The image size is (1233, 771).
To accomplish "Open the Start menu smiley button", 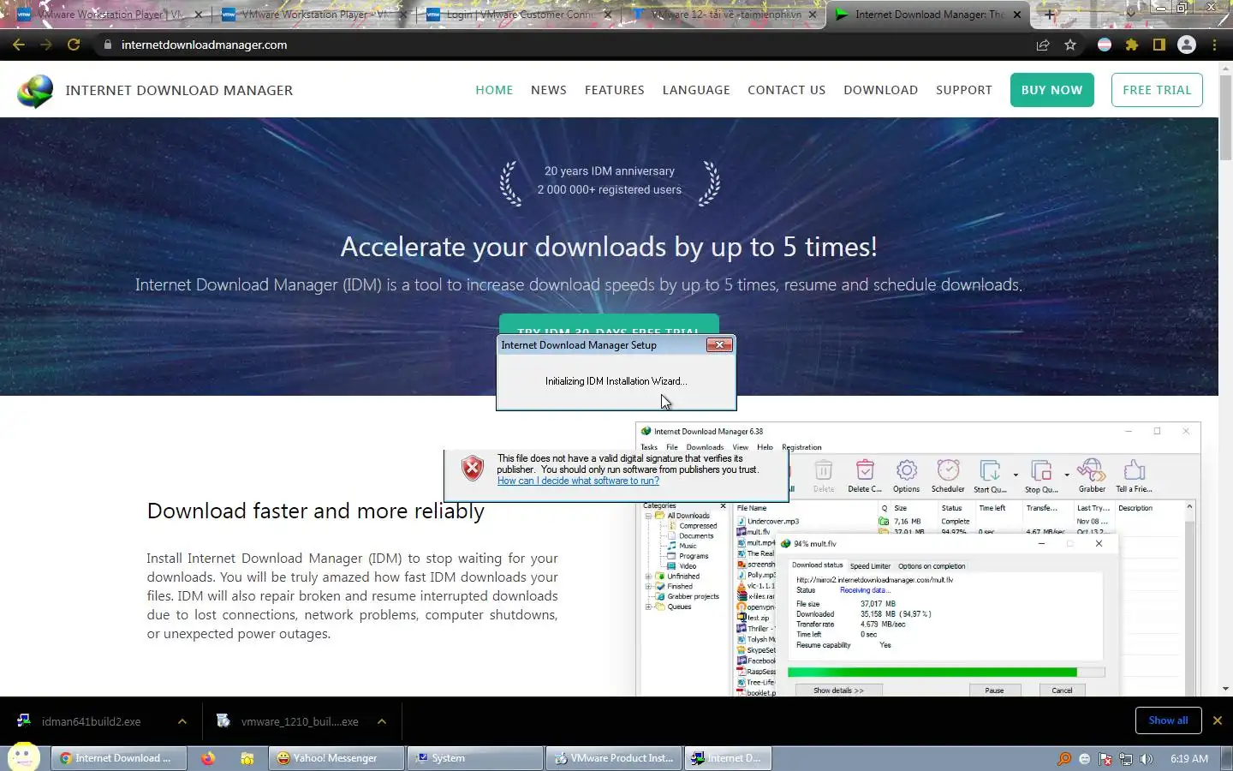I will 23,756.
